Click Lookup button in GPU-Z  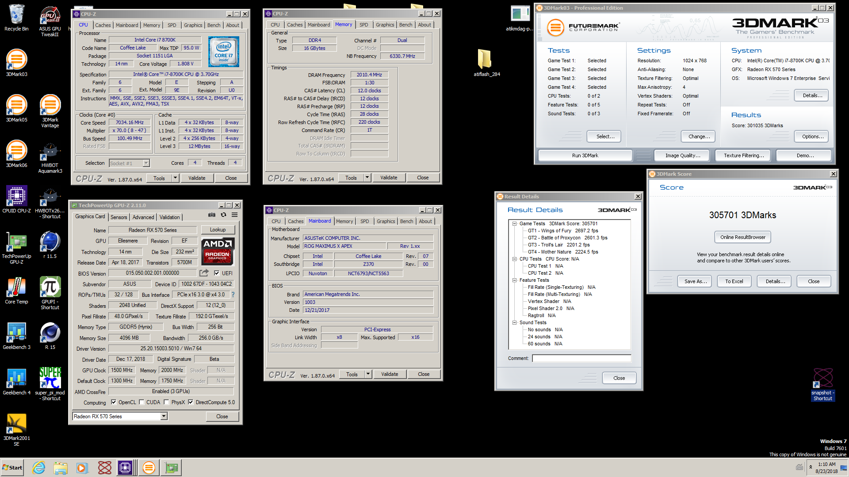pyautogui.click(x=218, y=230)
